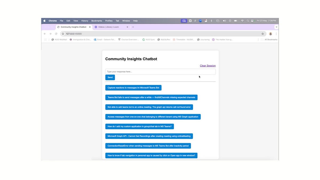
Task: Click the Send button
Action: coord(110,77)
